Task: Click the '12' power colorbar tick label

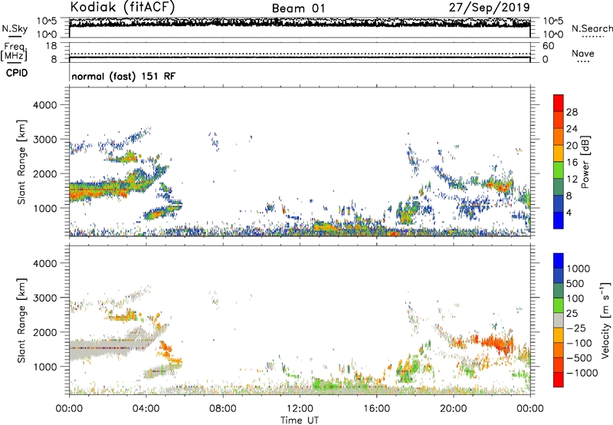Action: pos(572,180)
